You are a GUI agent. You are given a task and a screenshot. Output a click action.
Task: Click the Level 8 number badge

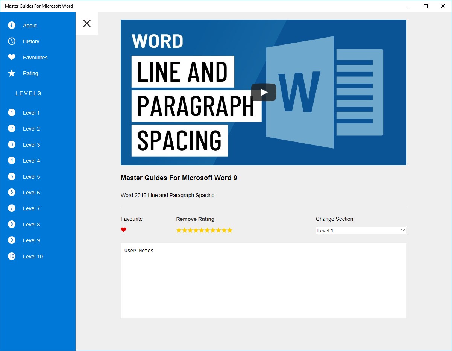click(x=12, y=224)
